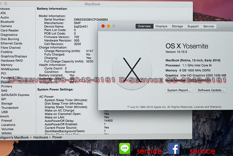Select Audio in the sidebar
Screen dimensions: 233x156
(x=5, y=17)
